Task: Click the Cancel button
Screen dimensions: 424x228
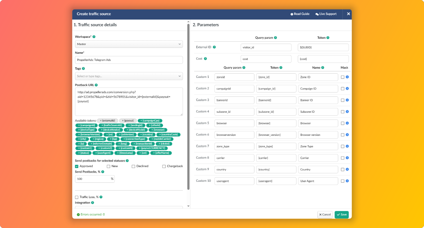Action: coord(325,215)
